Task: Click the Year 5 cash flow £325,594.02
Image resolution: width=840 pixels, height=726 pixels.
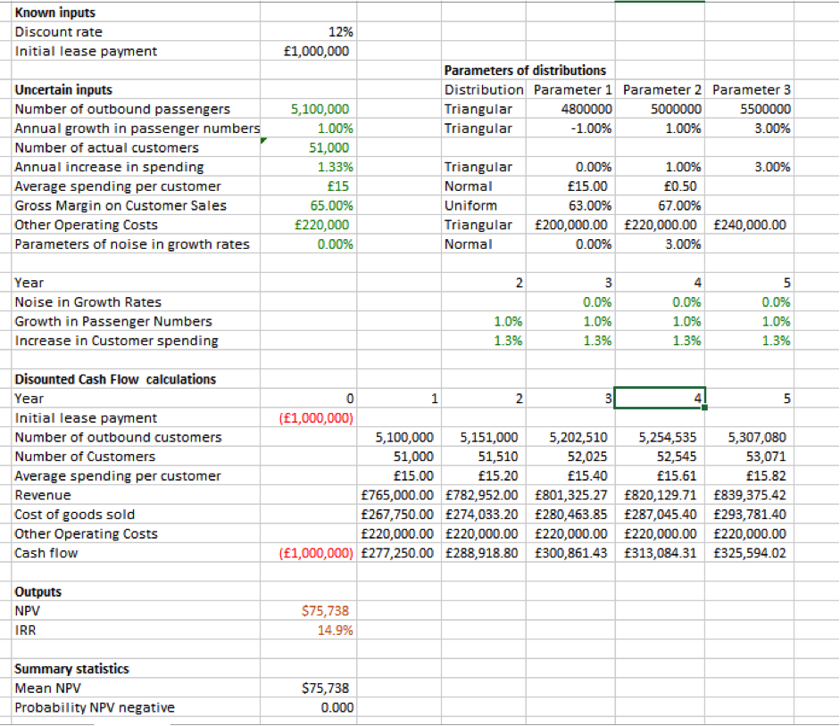Action: [750, 552]
